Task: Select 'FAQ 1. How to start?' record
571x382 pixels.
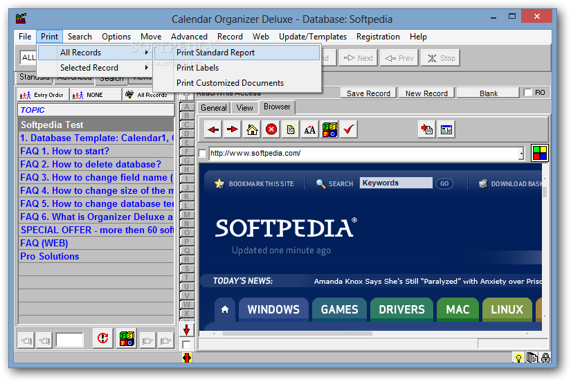Action: [96, 151]
